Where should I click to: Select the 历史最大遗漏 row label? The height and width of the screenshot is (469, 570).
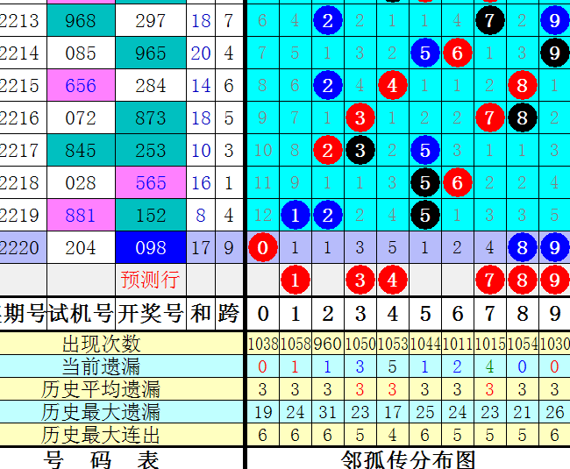coord(100,412)
